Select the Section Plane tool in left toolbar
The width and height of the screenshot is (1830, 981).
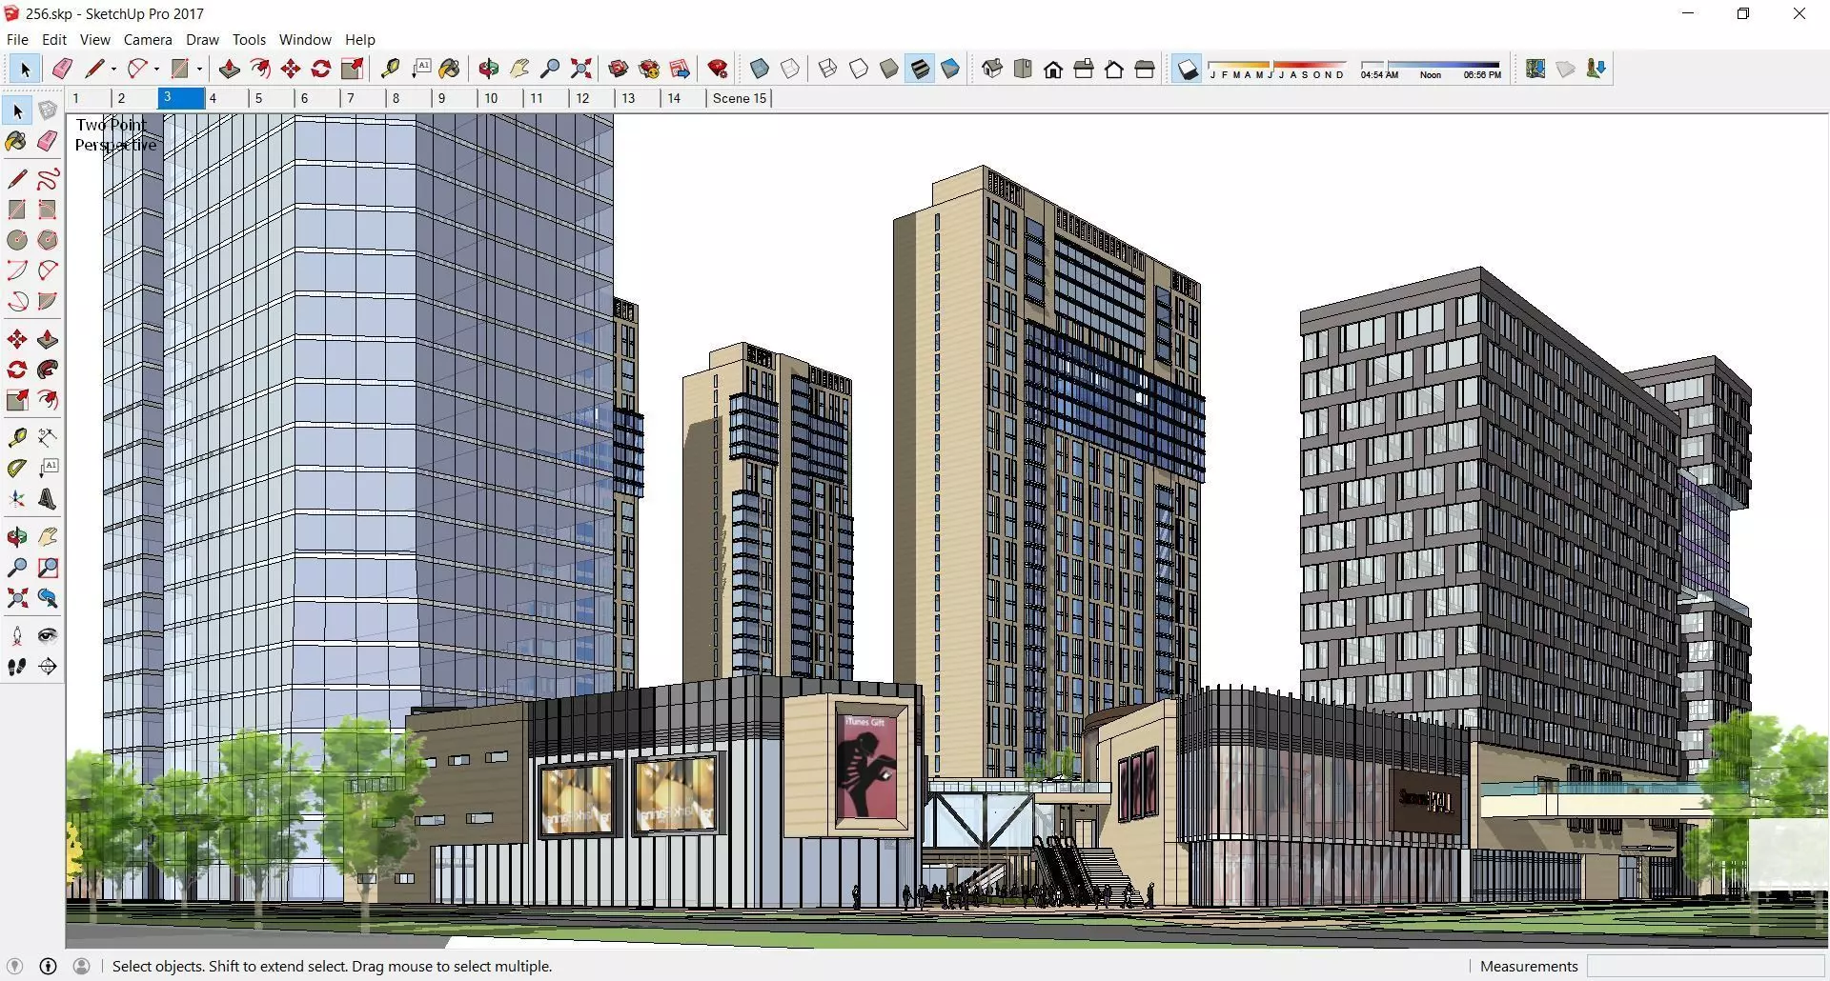pos(48,667)
